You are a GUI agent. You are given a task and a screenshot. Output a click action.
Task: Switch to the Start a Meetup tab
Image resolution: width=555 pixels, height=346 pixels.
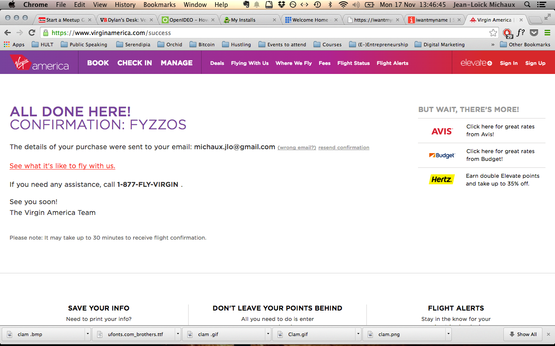[x=65, y=20]
